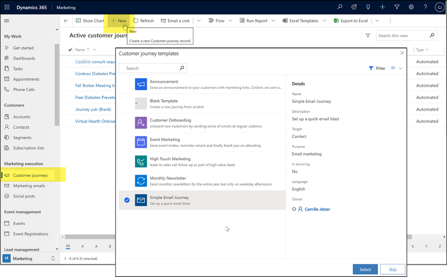Click the Simple Email Journey envelope icon
The height and width of the screenshot is (277, 447).
(x=141, y=200)
